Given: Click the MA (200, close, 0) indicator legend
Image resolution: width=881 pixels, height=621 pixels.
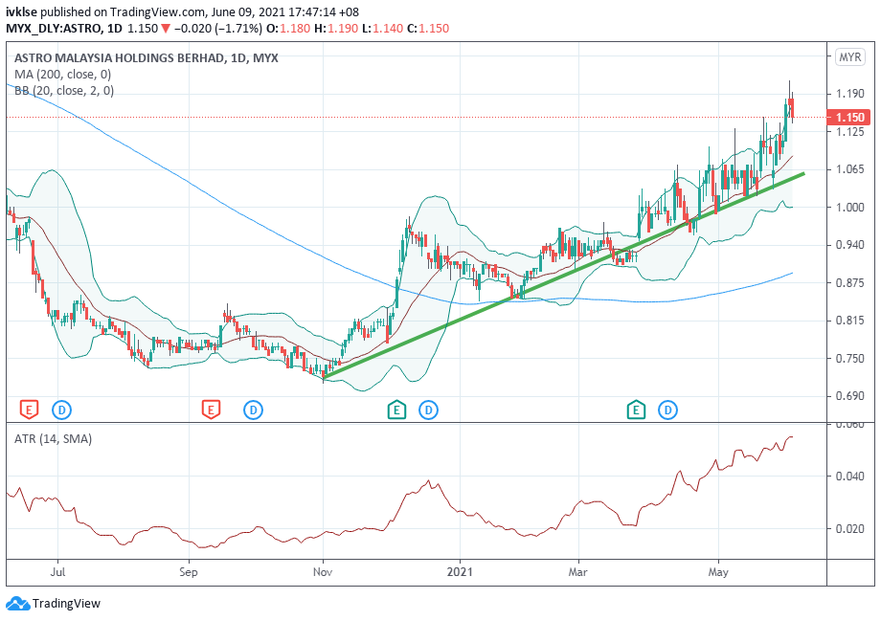Looking at the screenshot, I should click(x=62, y=74).
